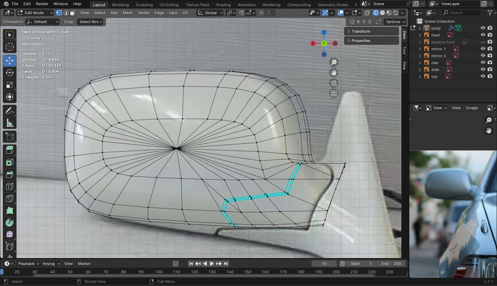This screenshot has height=286, width=497.
Task: Toggle camera view in the viewport
Action: point(334,83)
